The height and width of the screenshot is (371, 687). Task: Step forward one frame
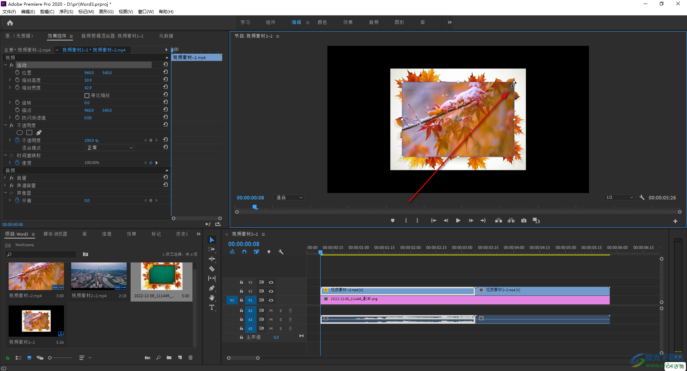coord(471,221)
